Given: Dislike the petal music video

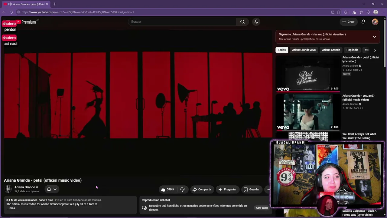Looking at the screenshot, I should click(182, 190).
